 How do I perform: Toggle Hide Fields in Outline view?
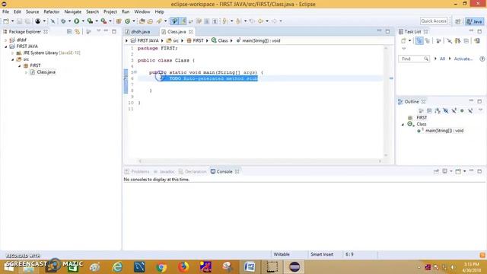point(446,110)
